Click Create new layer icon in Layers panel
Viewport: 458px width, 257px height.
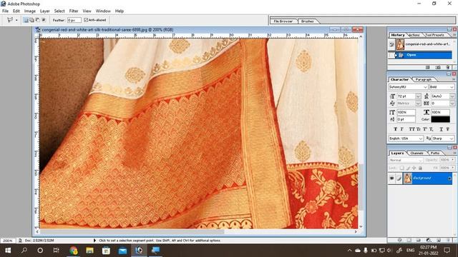coord(439,240)
